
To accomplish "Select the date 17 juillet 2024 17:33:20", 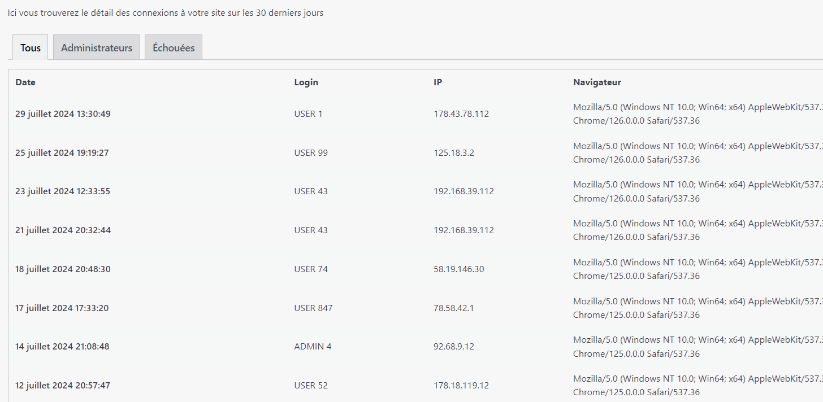I will 62,308.
